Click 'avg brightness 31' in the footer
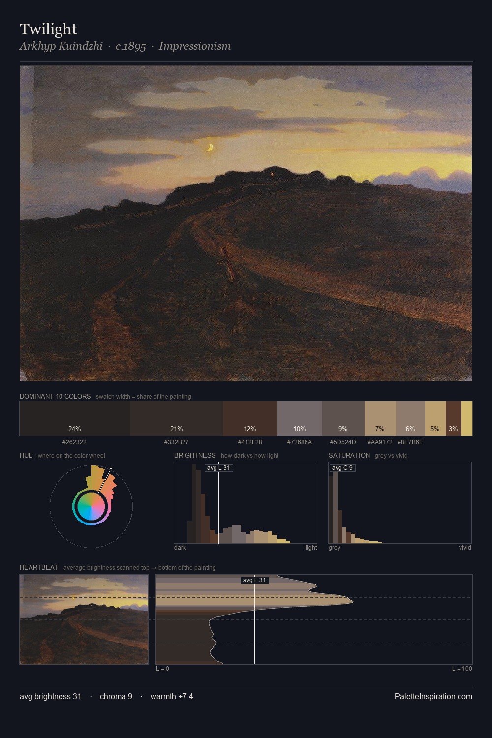Image resolution: width=492 pixels, height=738 pixels. (50, 697)
